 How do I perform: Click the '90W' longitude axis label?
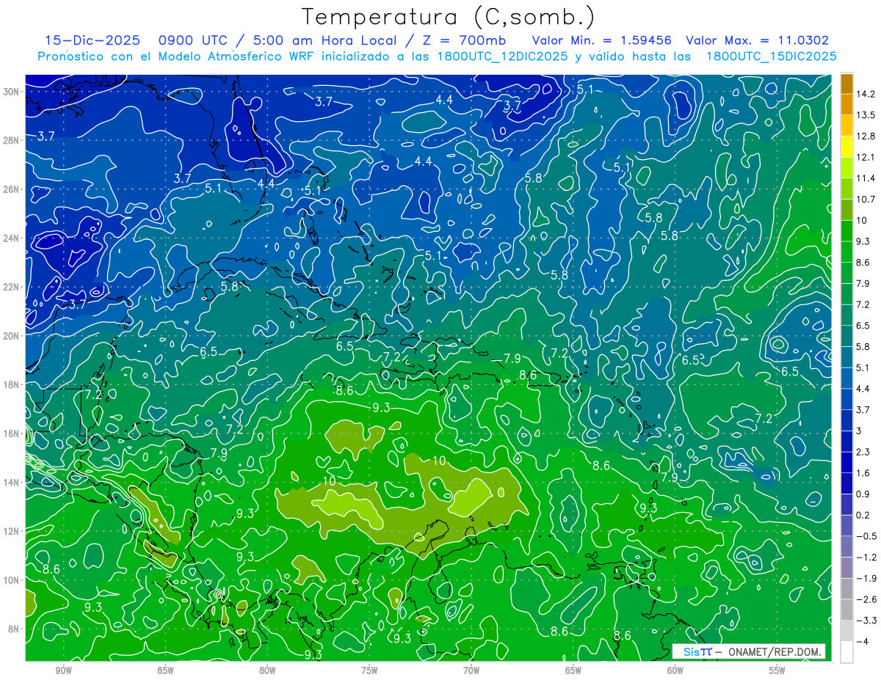(63, 670)
